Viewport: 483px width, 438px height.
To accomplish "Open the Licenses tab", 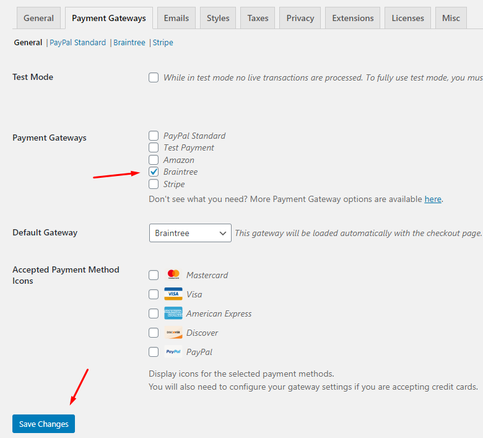I will coord(408,18).
